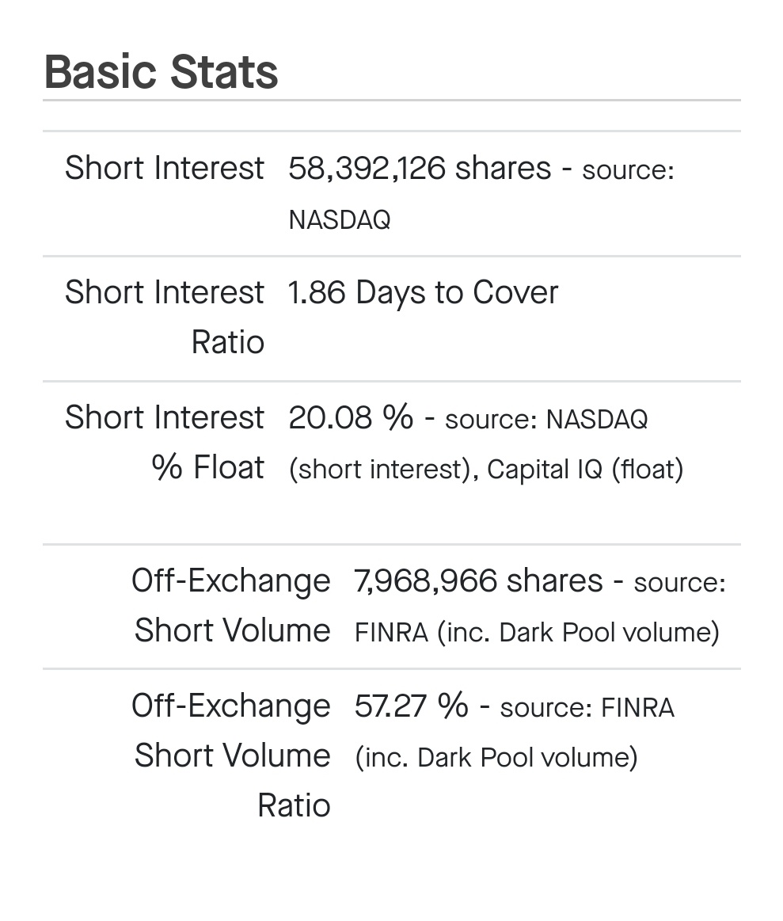
Task: Click the (inc. Dark Pool volume) text in ratio row
Action: (496, 758)
